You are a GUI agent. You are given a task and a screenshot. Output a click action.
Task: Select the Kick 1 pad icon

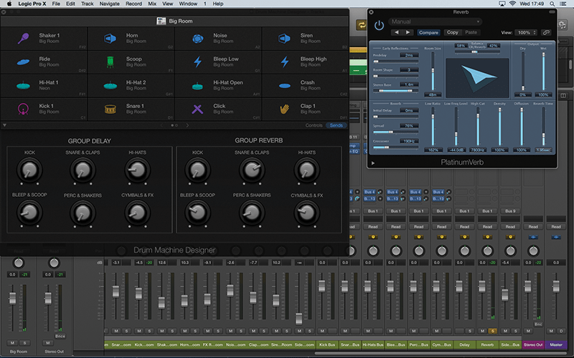[x=23, y=109]
